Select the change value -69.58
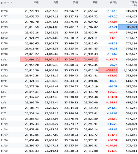Screen dimensions: 138x154 coord(113,49)
